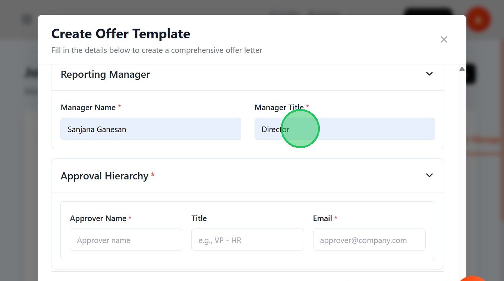Focus the Approver Name text field
The image size is (504, 281).
[x=126, y=240]
